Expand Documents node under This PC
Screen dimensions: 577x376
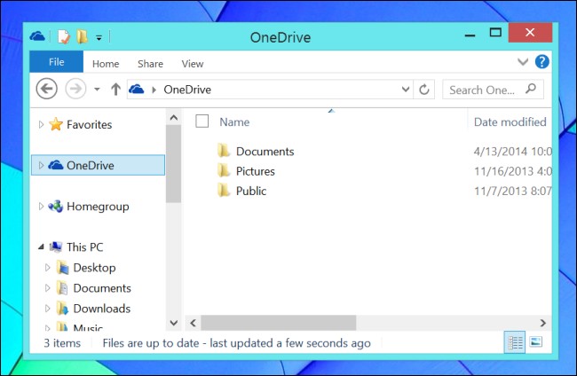click(x=47, y=288)
